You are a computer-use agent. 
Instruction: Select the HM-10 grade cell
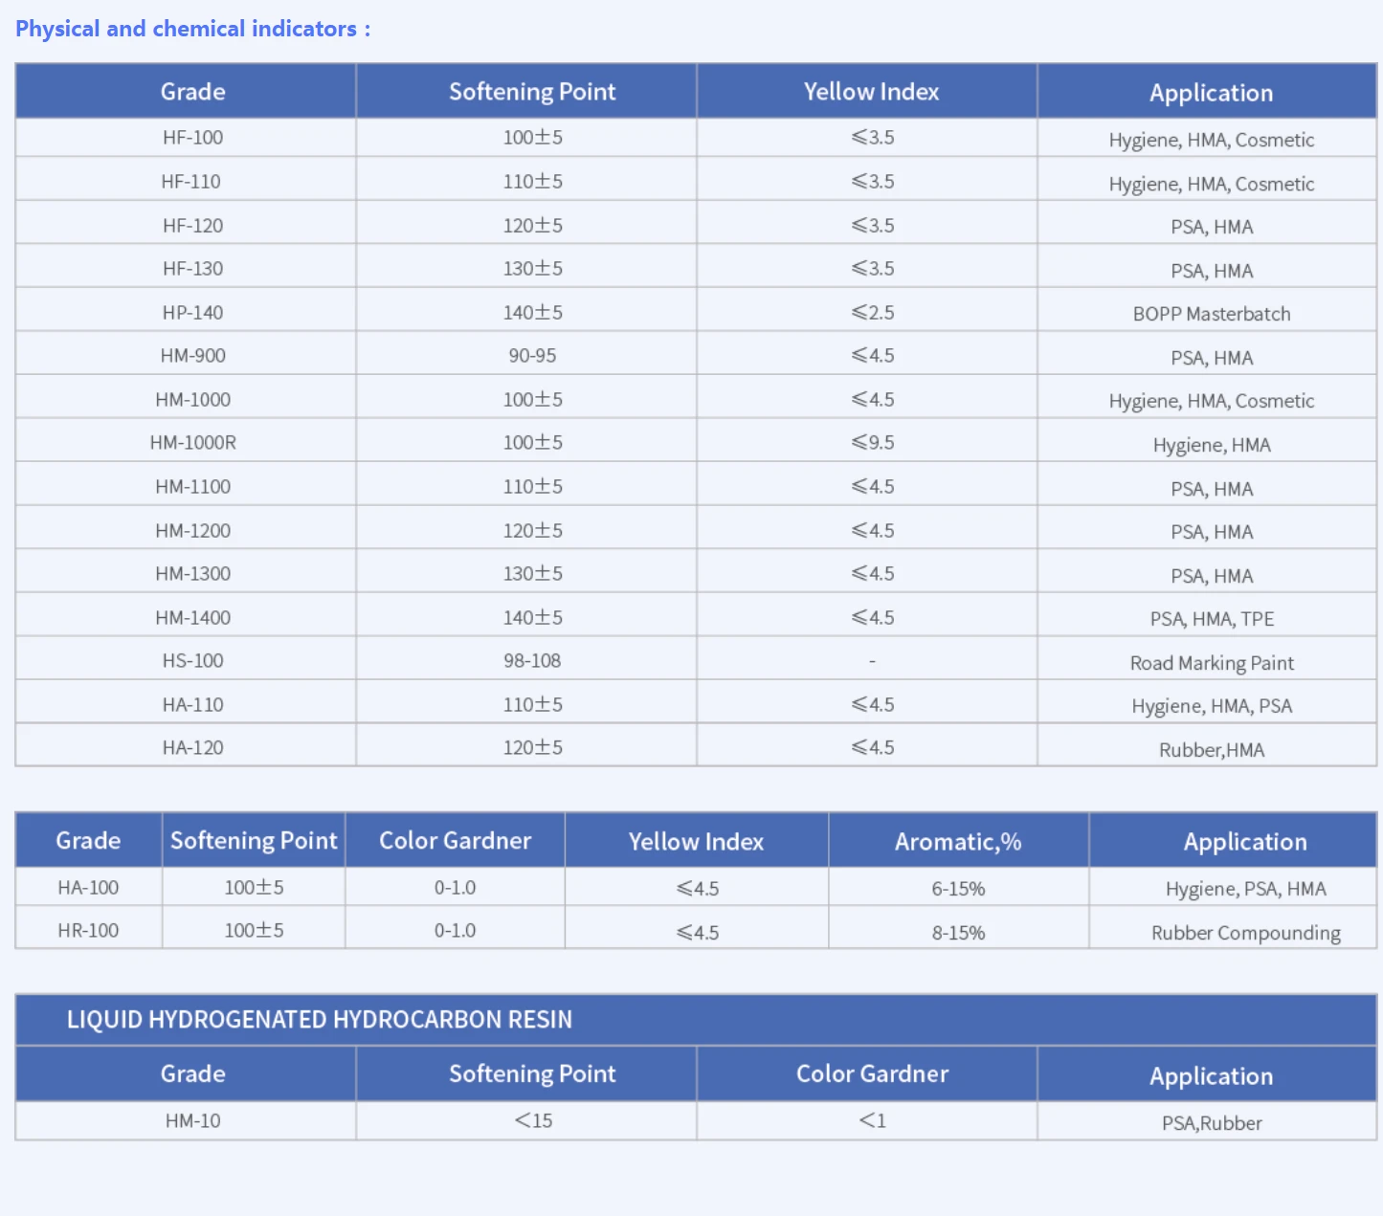coord(192,1121)
